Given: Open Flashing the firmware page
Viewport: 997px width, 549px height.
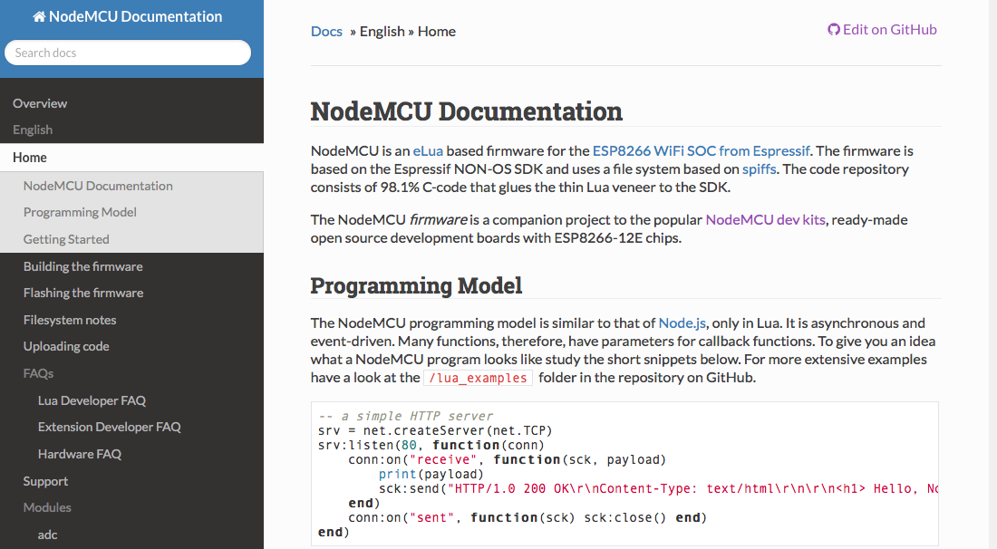Looking at the screenshot, I should 83,293.
